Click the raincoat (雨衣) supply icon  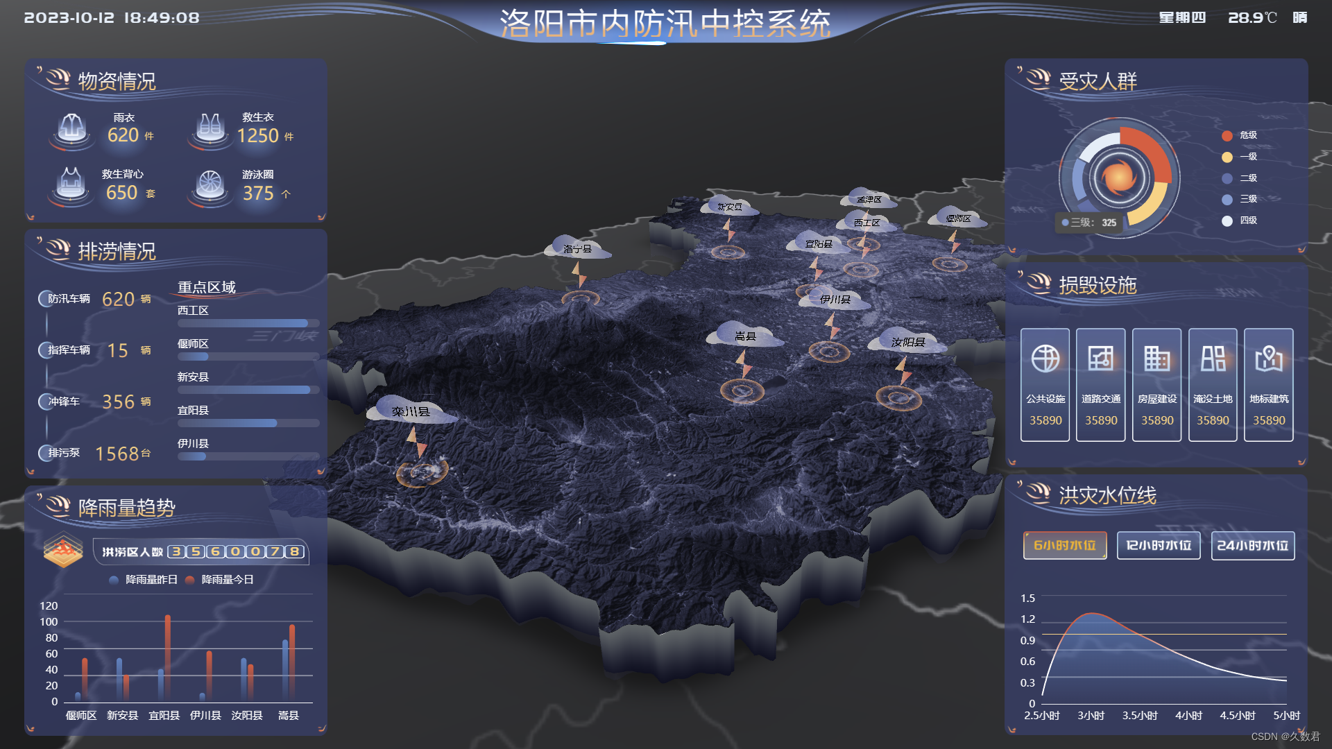pos(71,130)
